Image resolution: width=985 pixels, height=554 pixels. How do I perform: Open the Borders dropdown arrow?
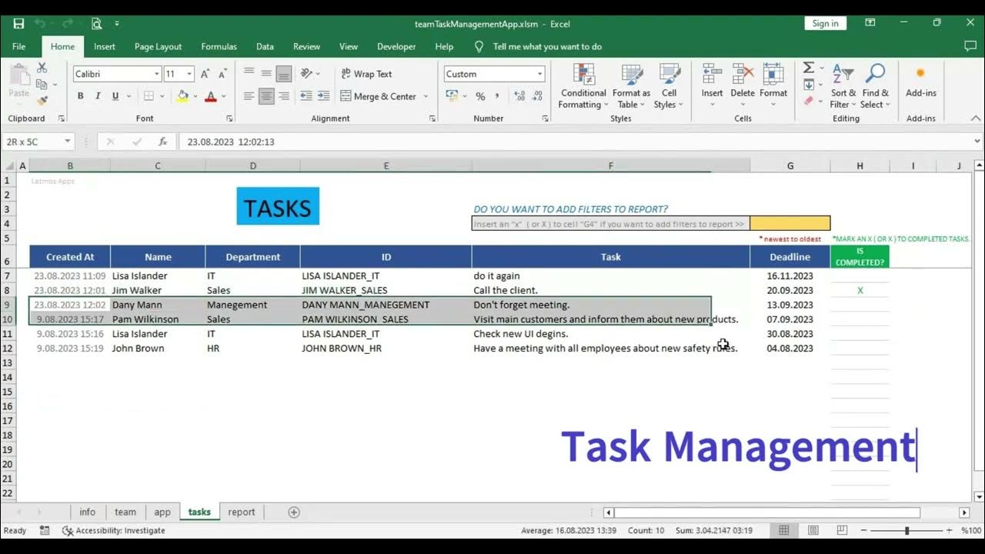pyautogui.click(x=162, y=96)
